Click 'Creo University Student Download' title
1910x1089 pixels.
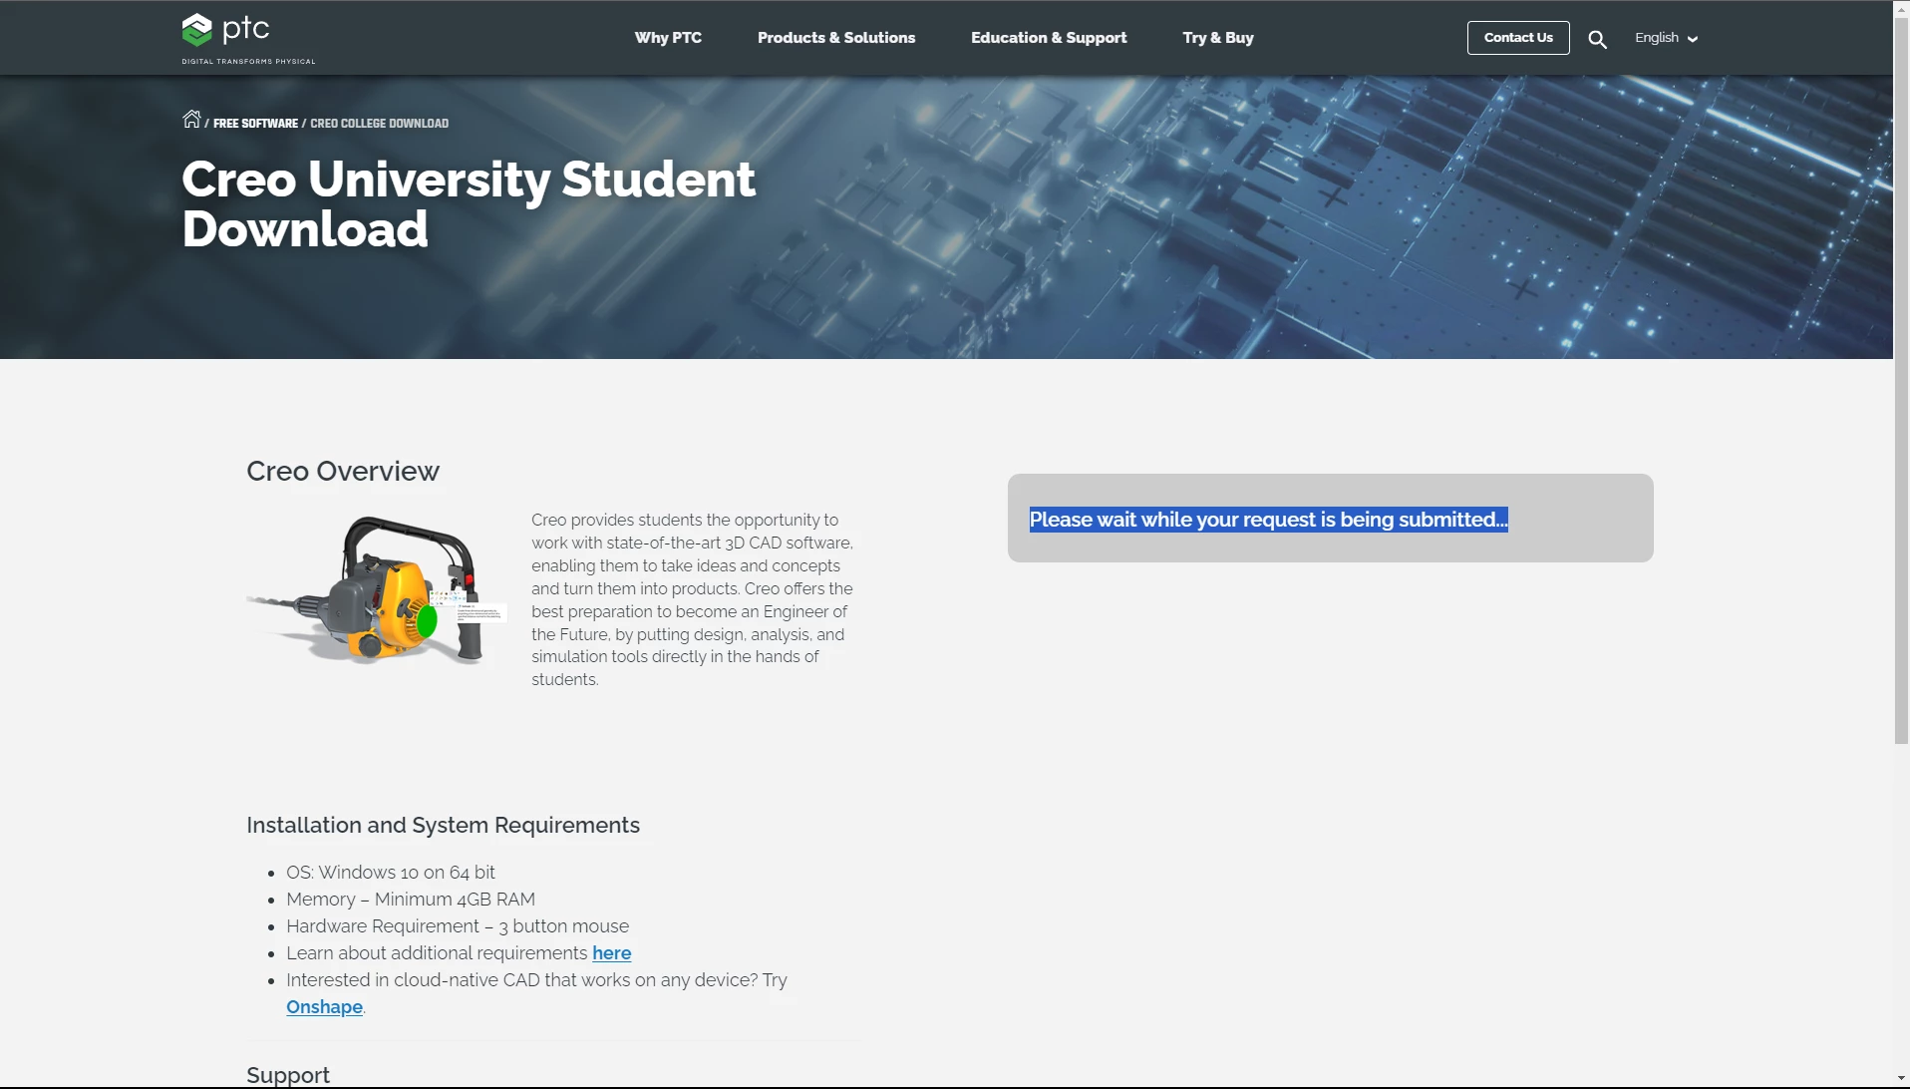[469, 204]
